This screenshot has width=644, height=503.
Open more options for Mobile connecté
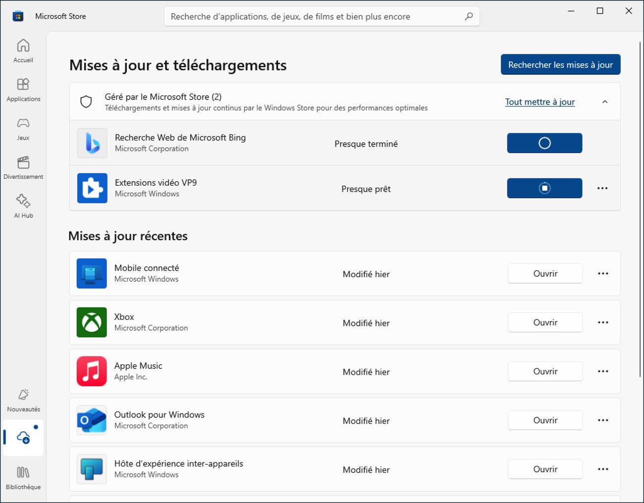tap(603, 273)
